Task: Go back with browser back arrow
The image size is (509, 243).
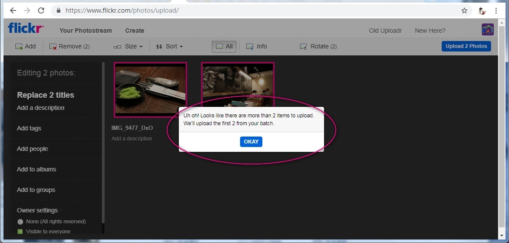Action: (13, 10)
